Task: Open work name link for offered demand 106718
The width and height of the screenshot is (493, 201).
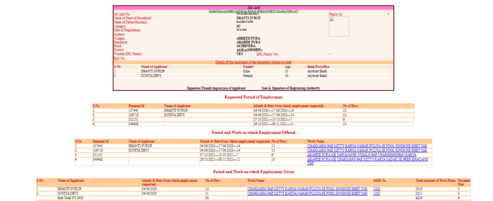Action: click(367, 150)
